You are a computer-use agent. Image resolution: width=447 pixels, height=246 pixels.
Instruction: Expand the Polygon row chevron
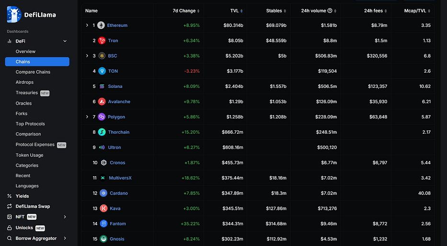tap(87, 117)
